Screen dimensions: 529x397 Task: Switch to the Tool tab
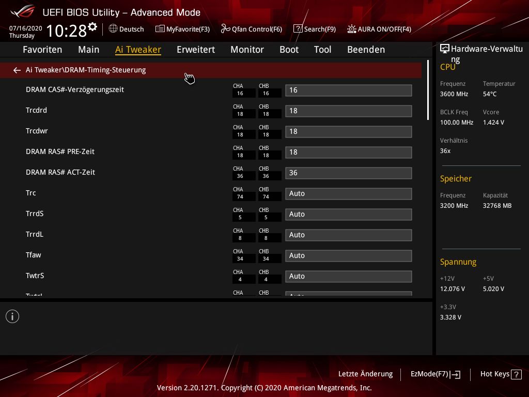click(x=322, y=50)
